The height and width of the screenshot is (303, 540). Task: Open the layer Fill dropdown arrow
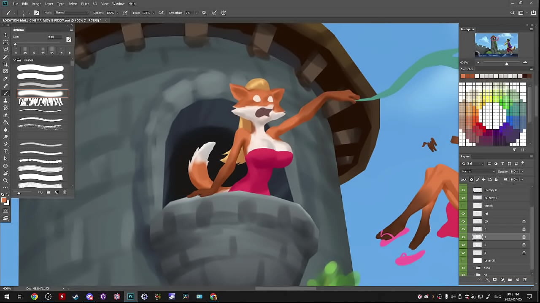click(521, 179)
